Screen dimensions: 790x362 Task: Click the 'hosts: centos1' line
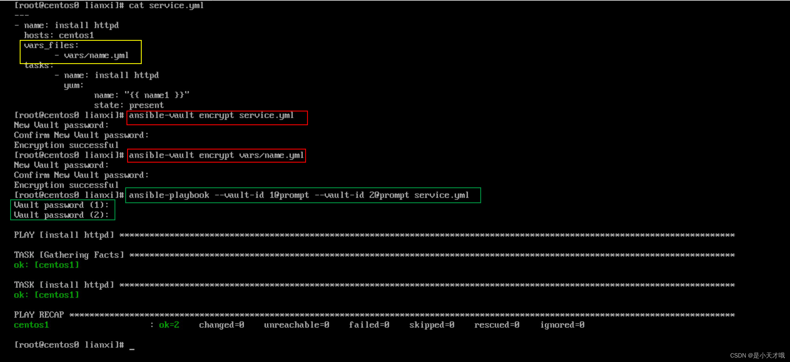(59, 35)
